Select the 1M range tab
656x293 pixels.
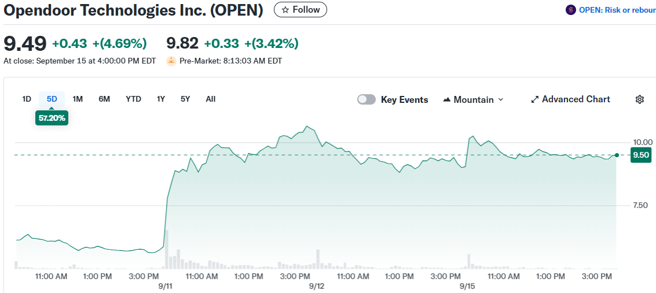click(x=78, y=99)
